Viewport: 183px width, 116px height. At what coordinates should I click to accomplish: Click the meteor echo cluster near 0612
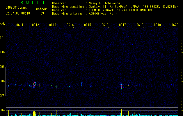click(x=35, y=85)
